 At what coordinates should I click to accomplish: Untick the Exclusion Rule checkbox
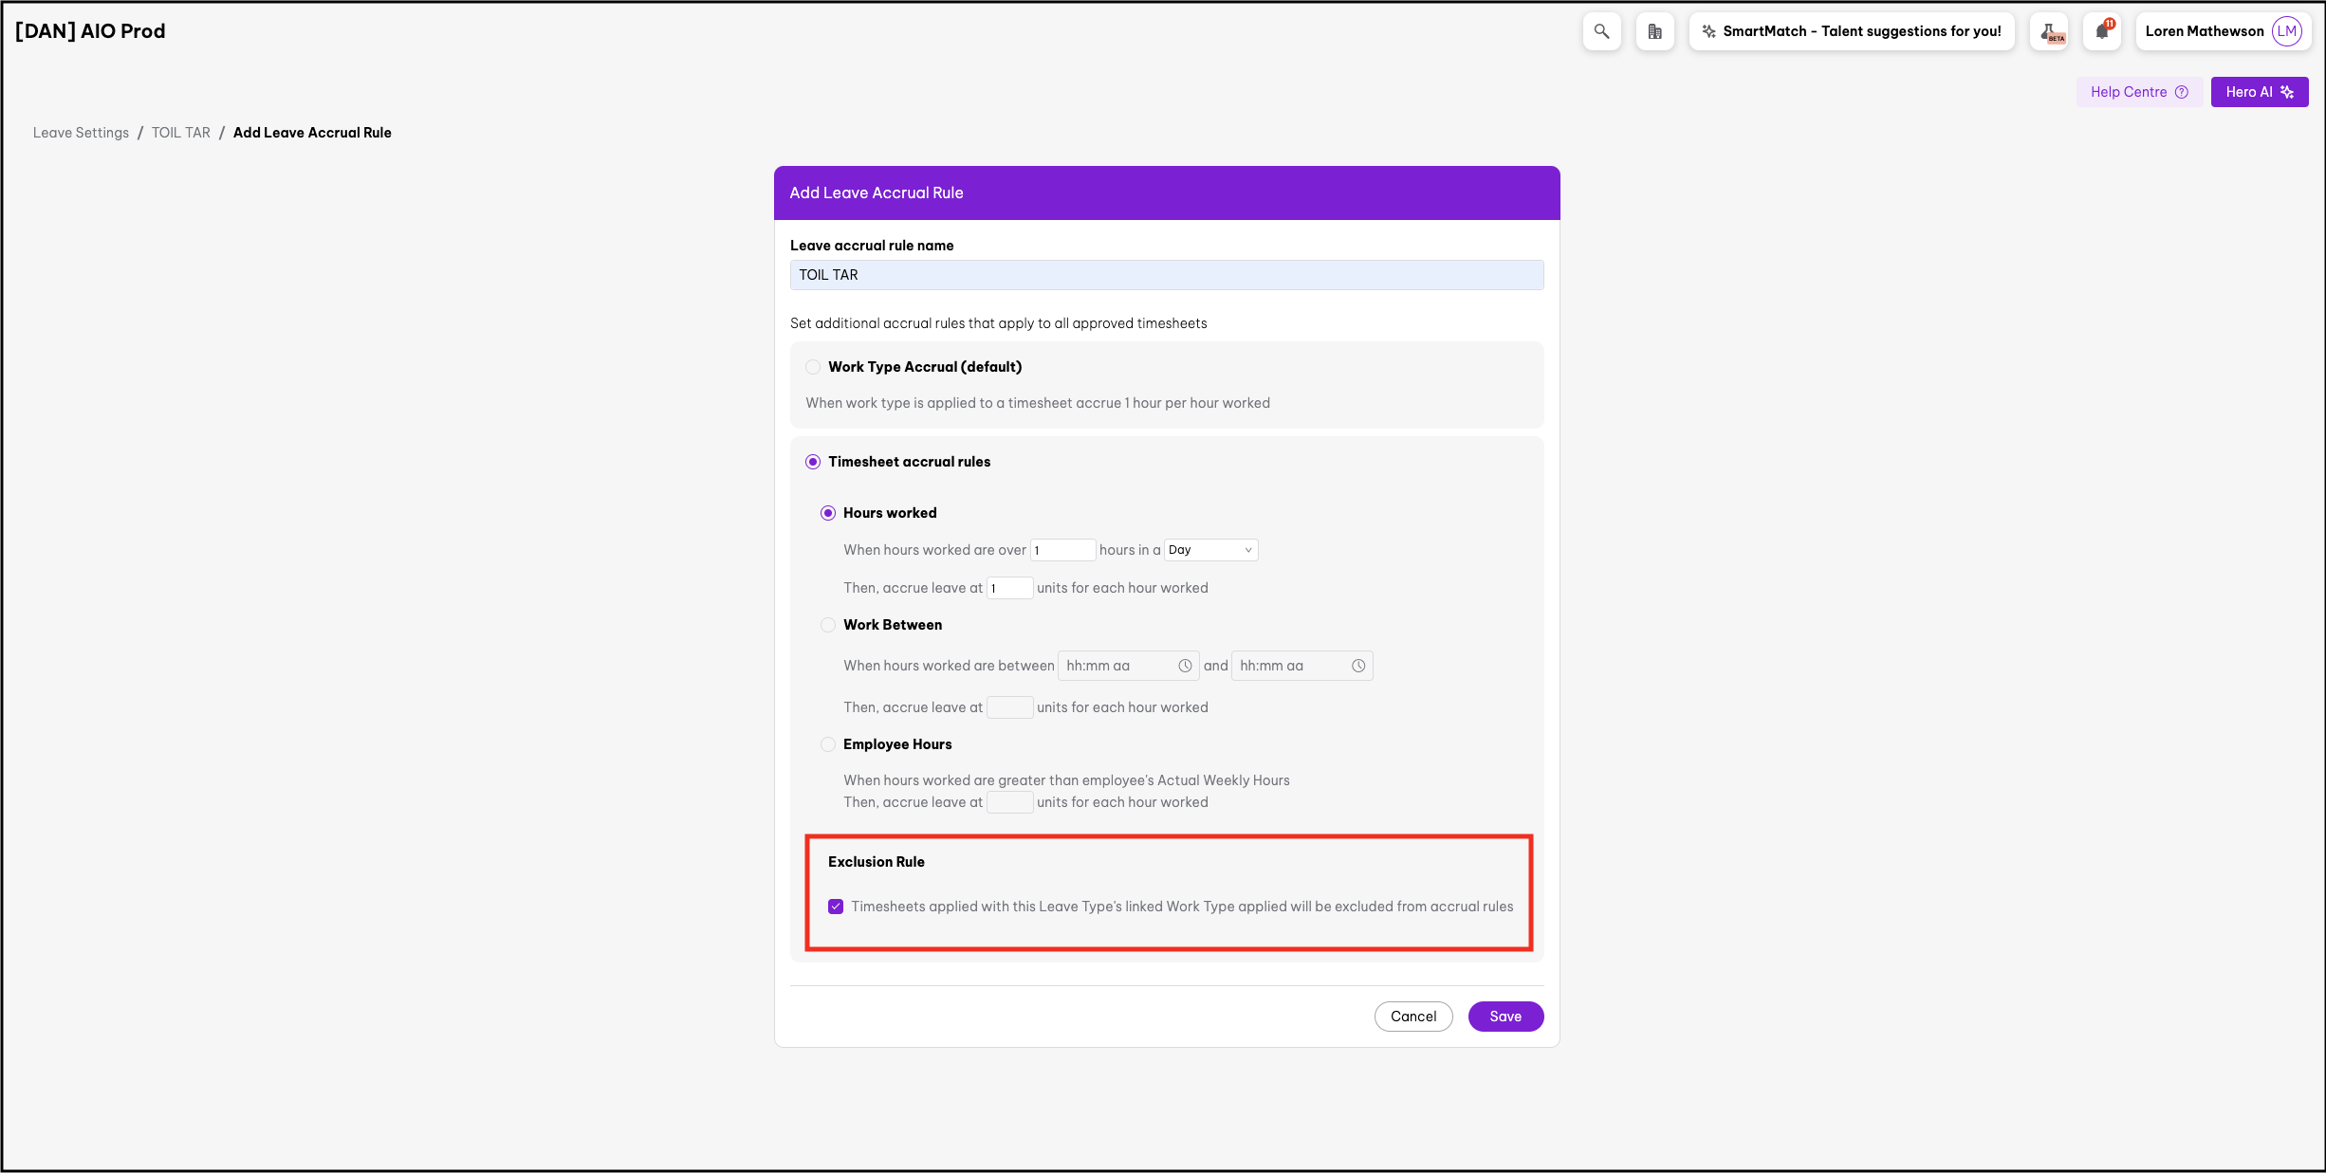pos(836,907)
